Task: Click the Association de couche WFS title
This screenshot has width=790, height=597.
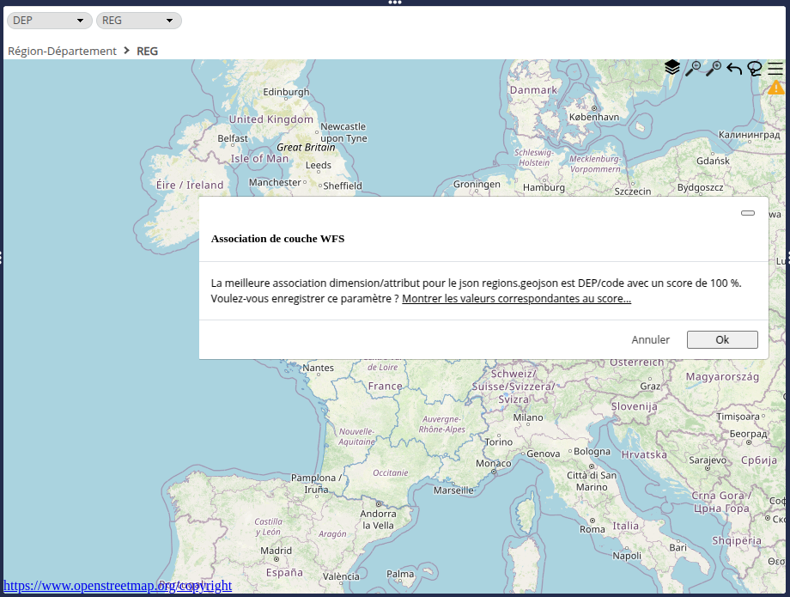Action: (x=277, y=239)
